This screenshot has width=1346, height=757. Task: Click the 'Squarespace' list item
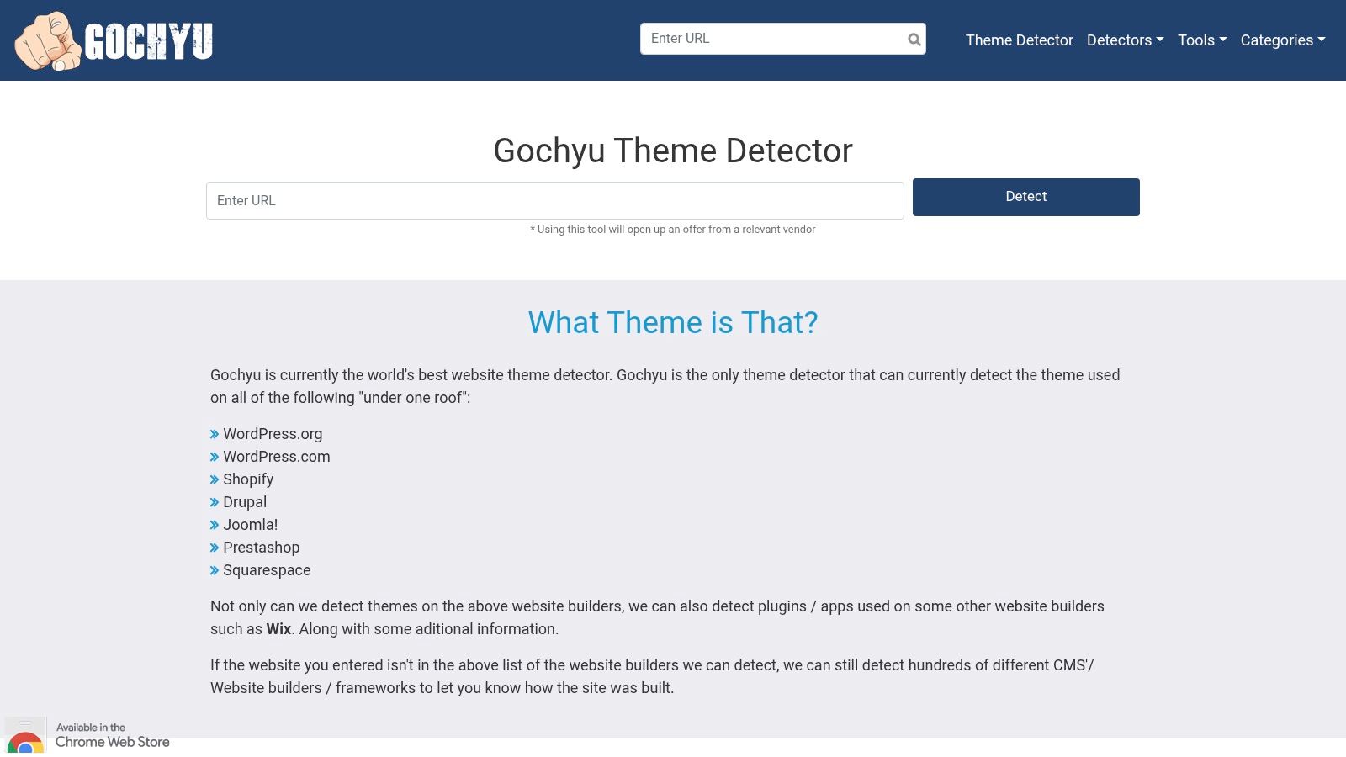pyautogui.click(x=267, y=570)
